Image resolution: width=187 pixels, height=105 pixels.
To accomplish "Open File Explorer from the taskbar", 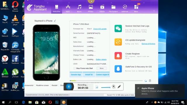I will [30, 102].
